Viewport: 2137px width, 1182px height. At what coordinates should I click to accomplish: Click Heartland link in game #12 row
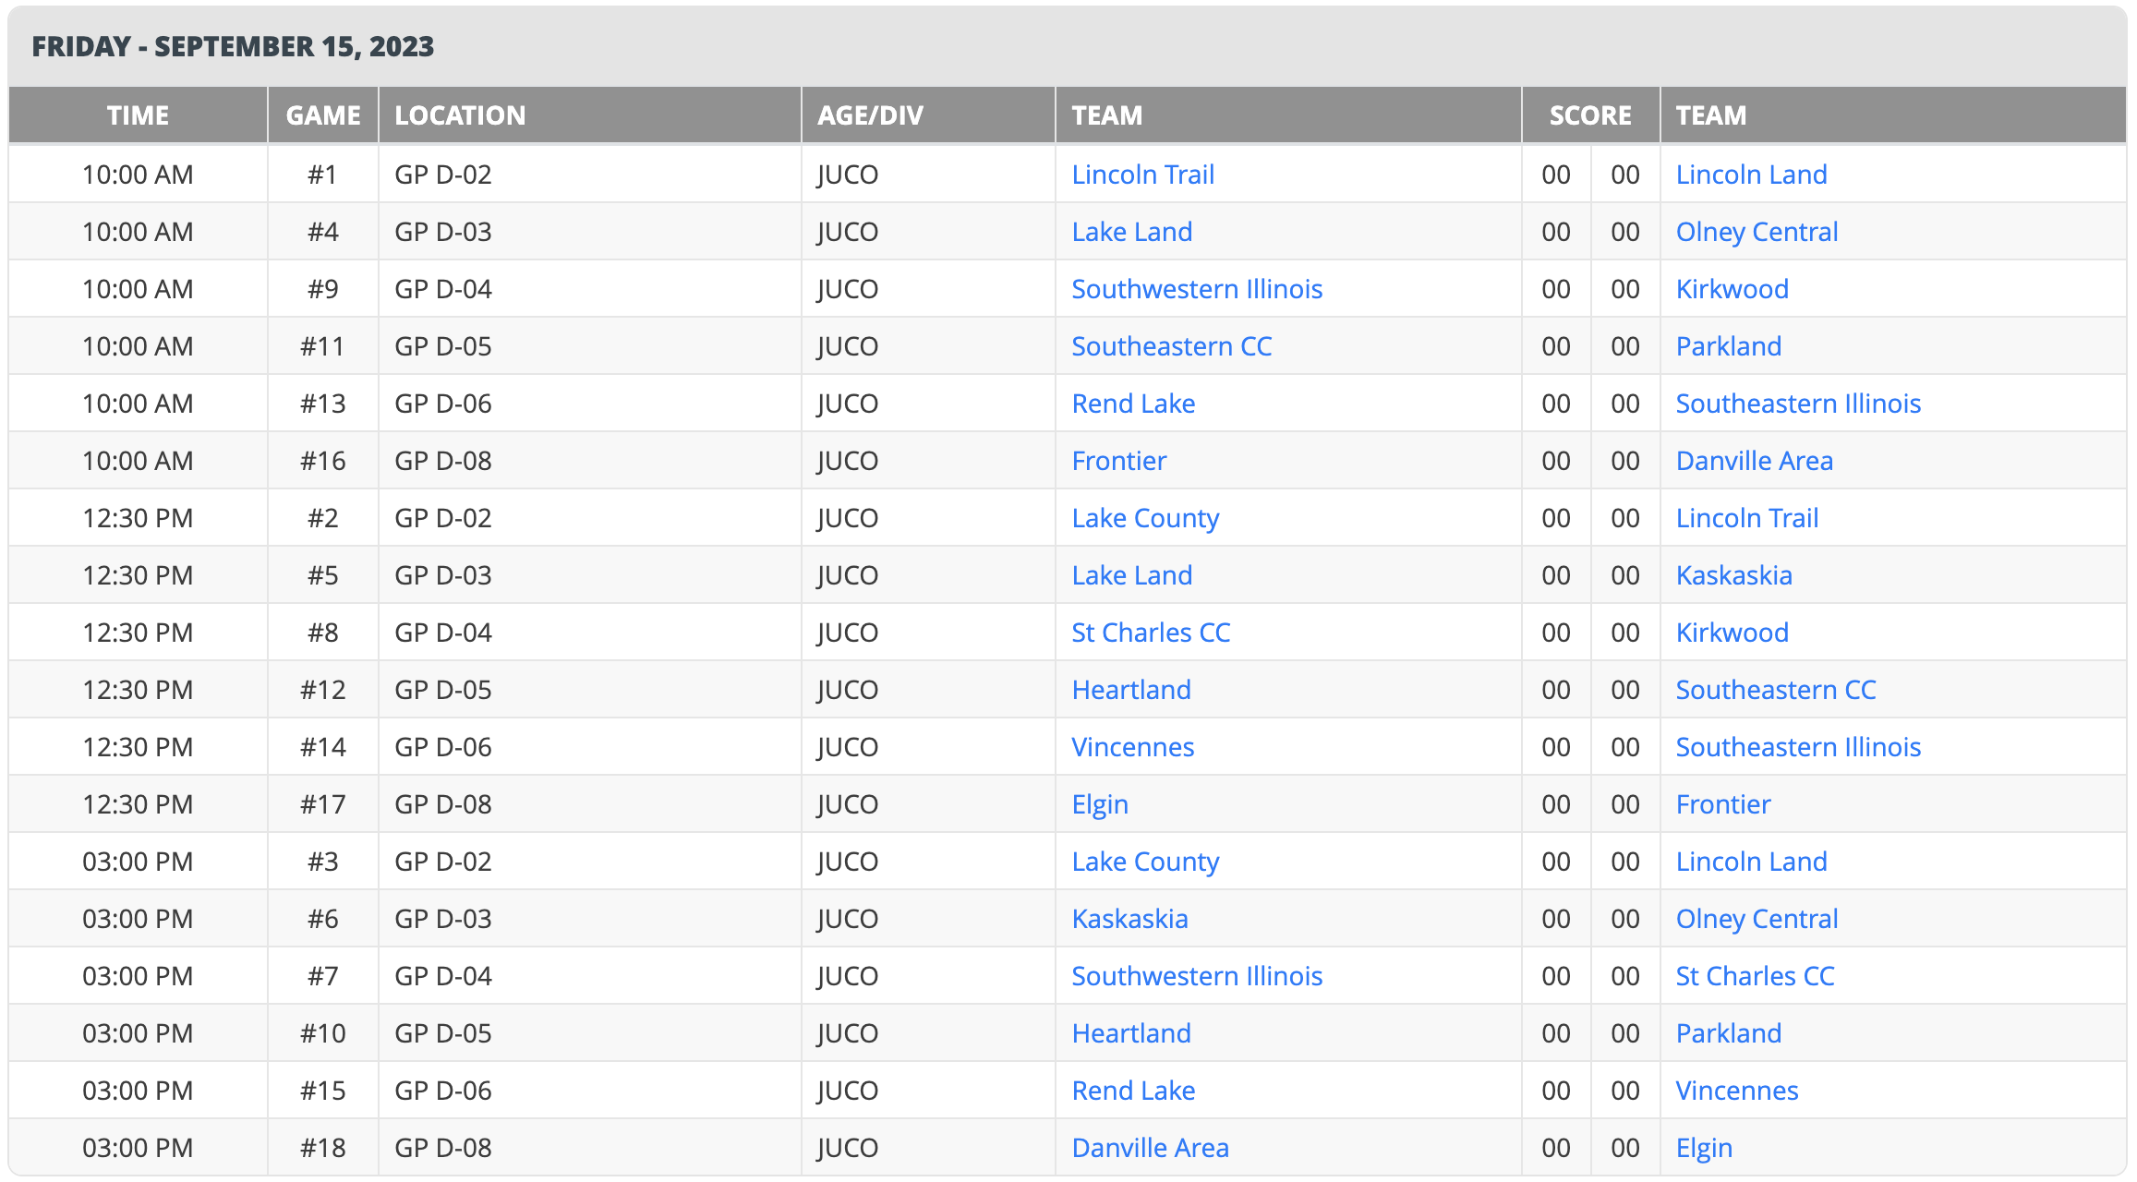(x=1131, y=690)
